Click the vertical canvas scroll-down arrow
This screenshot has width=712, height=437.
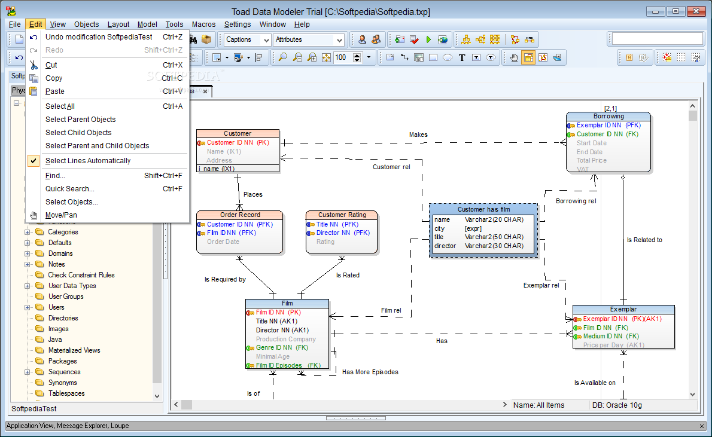[692, 395]
